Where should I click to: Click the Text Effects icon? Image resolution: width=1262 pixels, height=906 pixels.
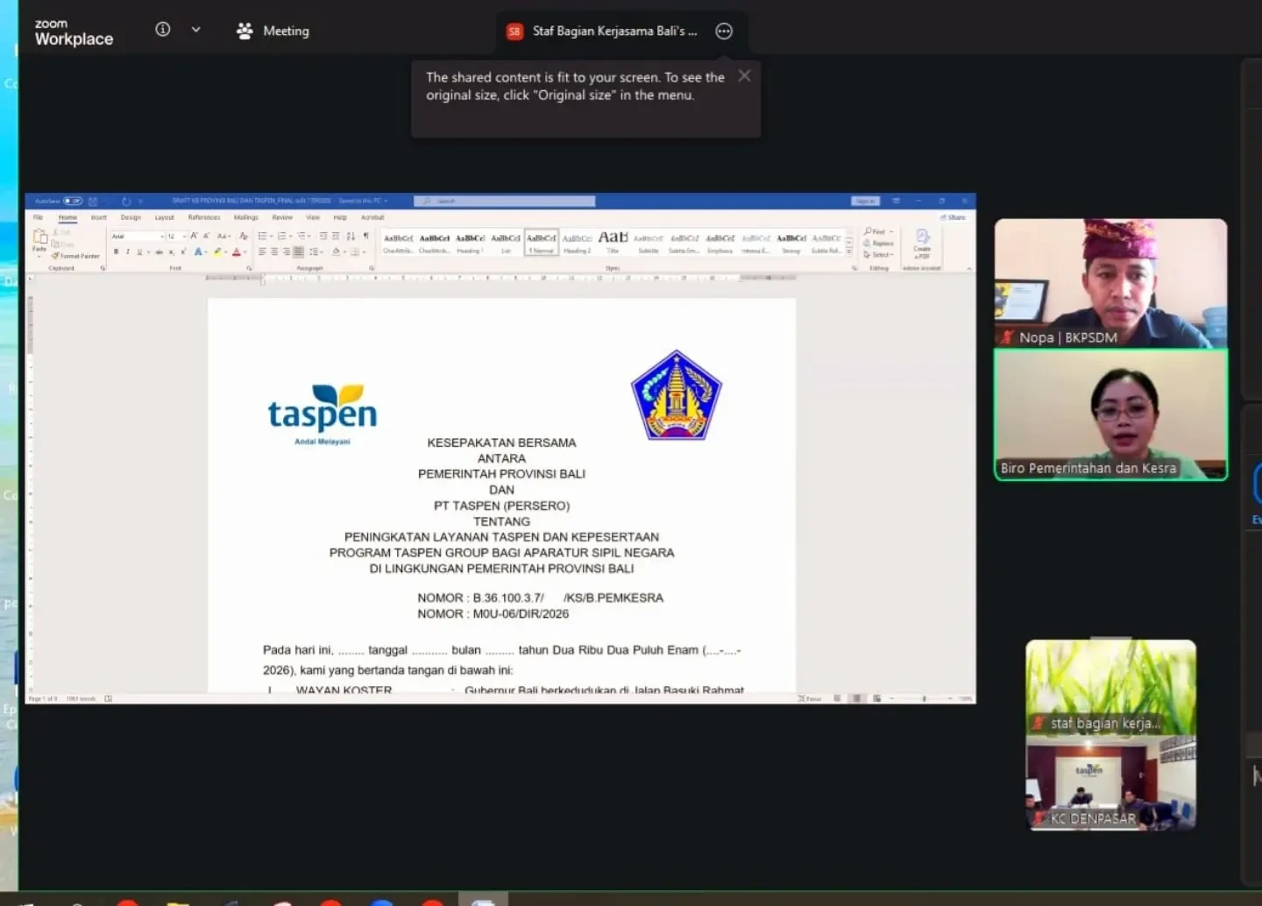coord(198,251)
